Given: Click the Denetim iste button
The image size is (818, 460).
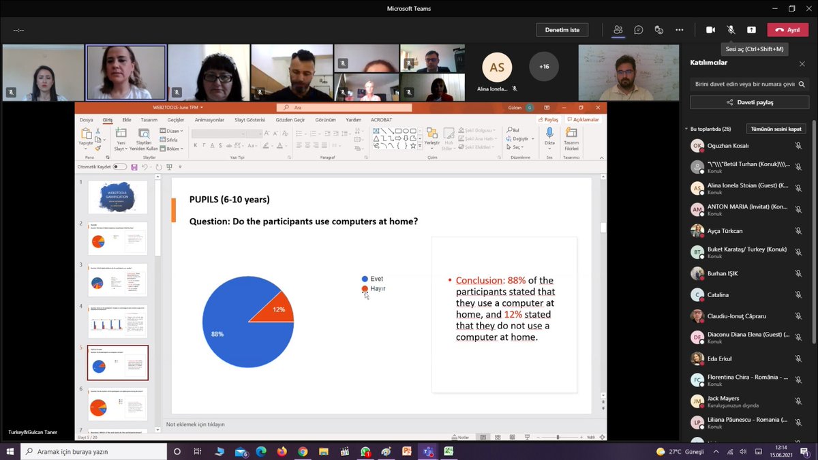Looking at the screenshot, I should pyautogui.click(x=562, y=30).
